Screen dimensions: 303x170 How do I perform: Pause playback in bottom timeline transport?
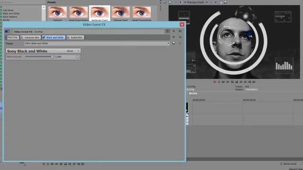tap(61, 164)
